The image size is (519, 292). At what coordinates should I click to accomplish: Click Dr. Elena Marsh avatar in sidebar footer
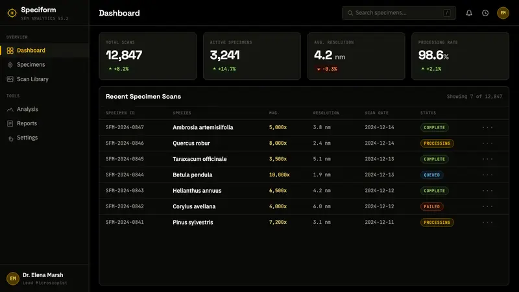click(x=13, y=278)
